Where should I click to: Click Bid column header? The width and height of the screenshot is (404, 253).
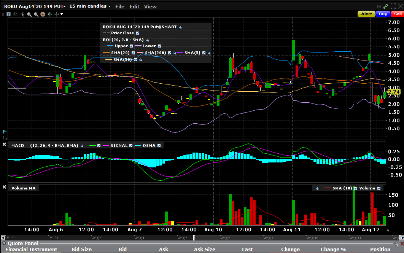pyautogui.click(x=122, y=250)
